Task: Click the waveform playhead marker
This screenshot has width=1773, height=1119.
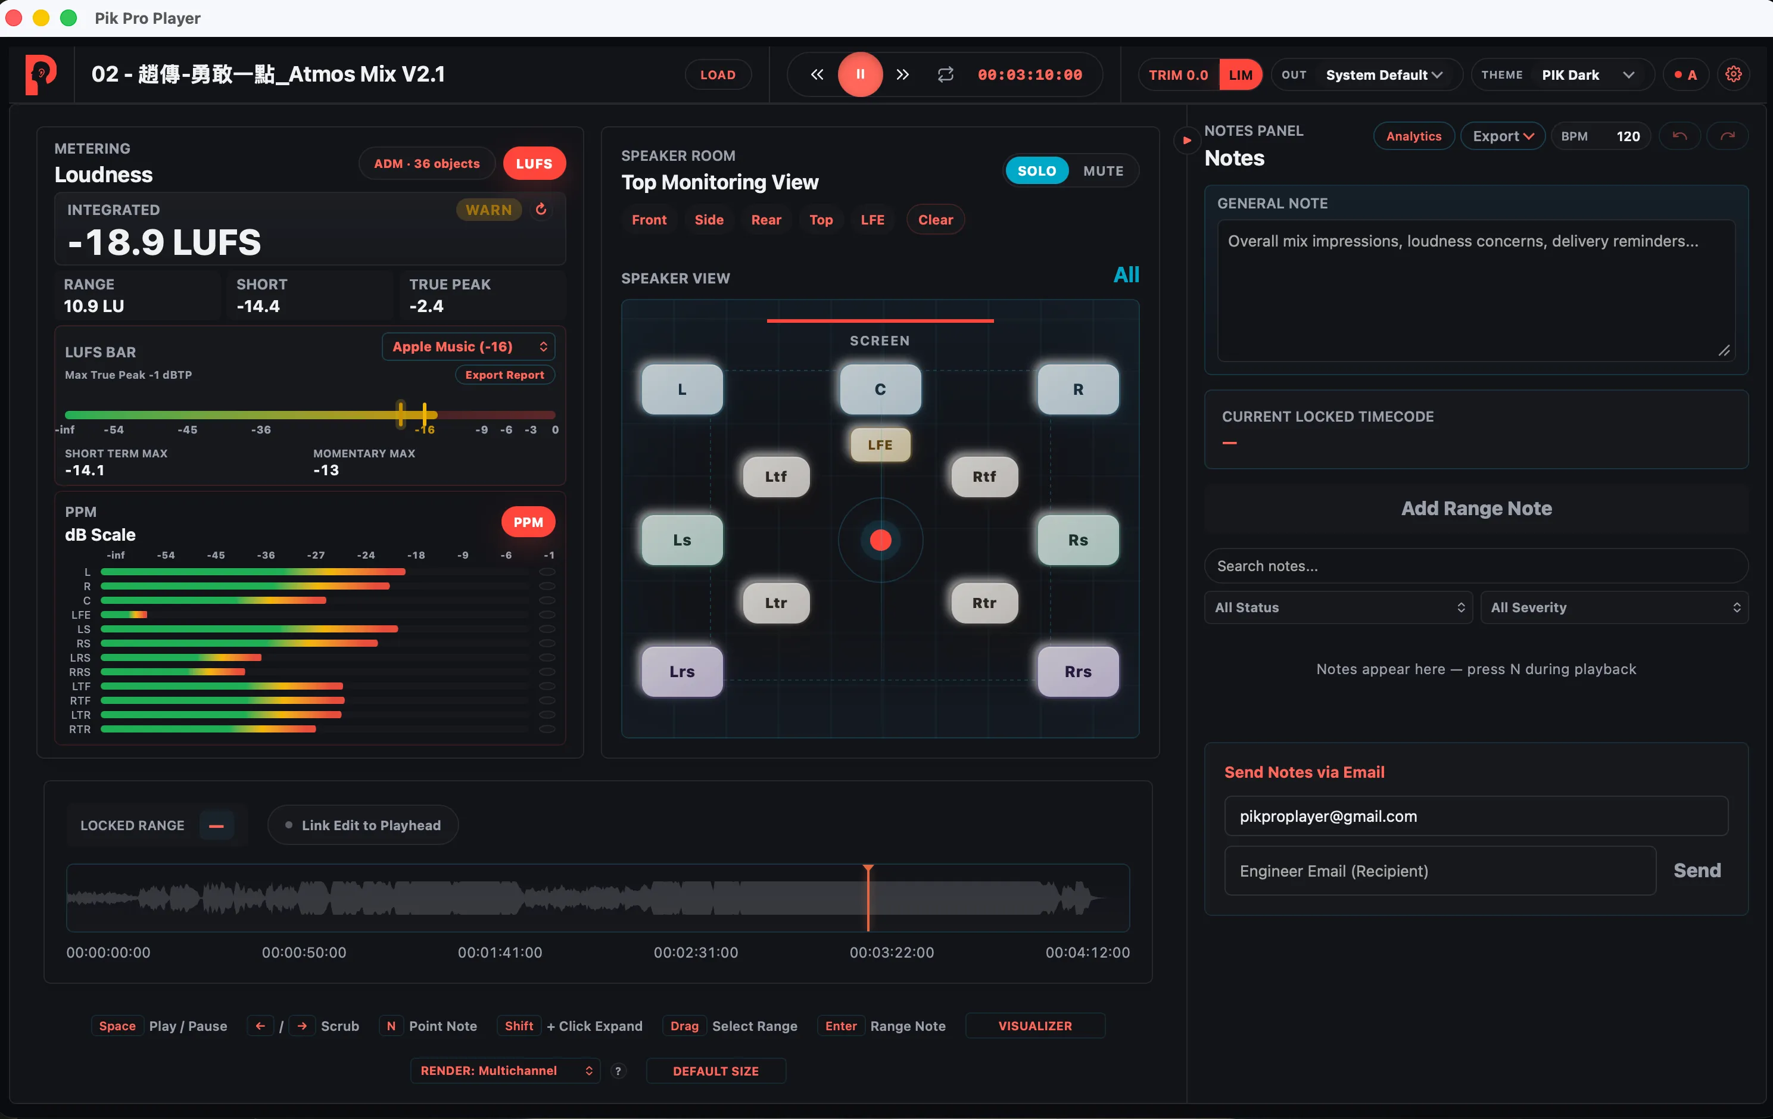Action: click(868, 897)
